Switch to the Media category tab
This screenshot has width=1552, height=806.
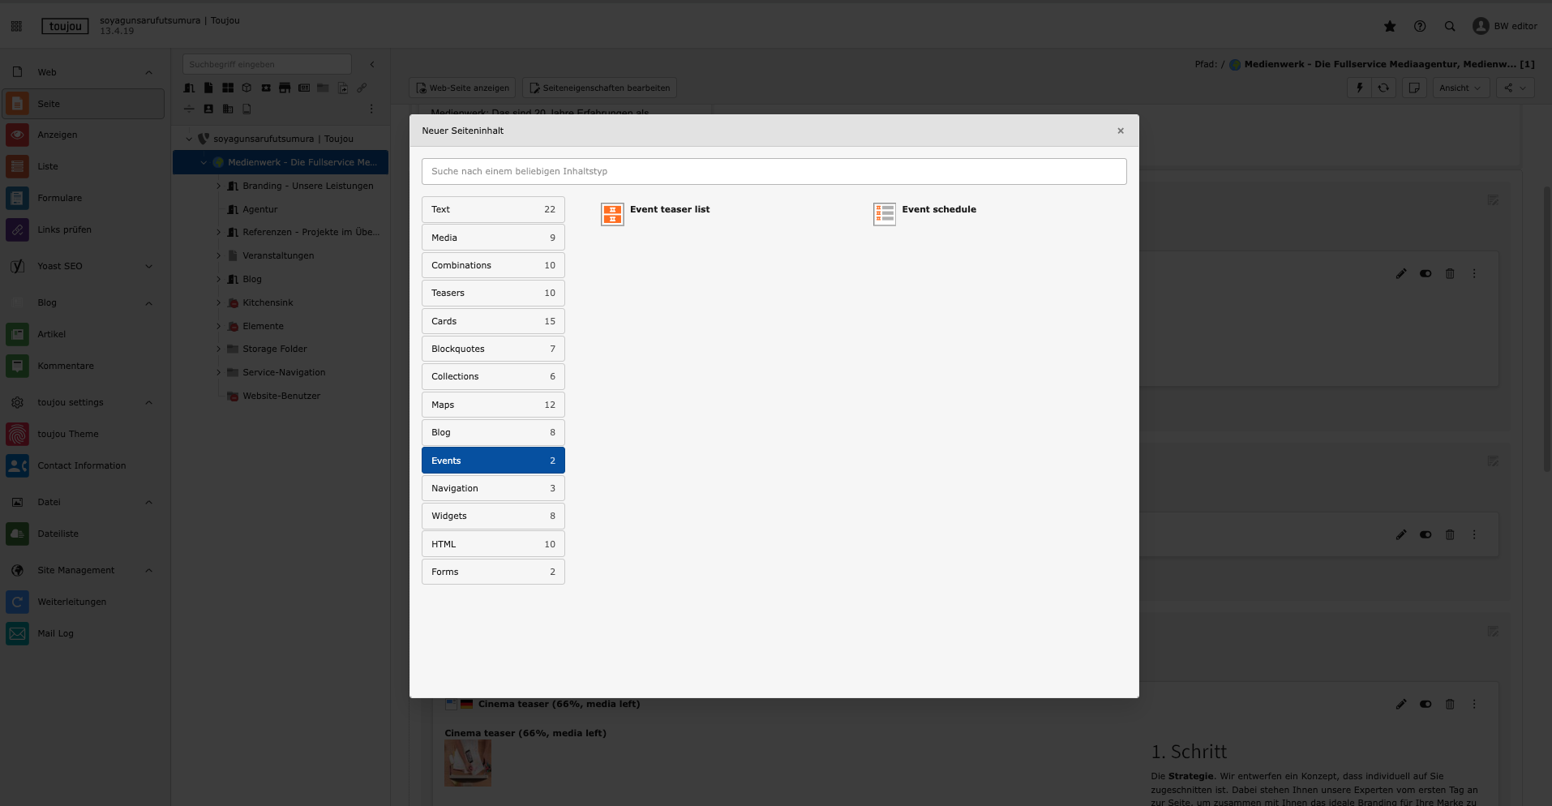[493, 238]
